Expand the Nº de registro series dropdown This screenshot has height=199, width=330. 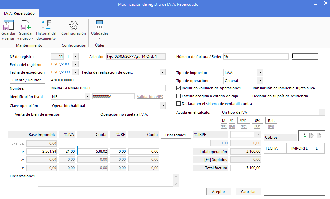[x=76, y=56]
